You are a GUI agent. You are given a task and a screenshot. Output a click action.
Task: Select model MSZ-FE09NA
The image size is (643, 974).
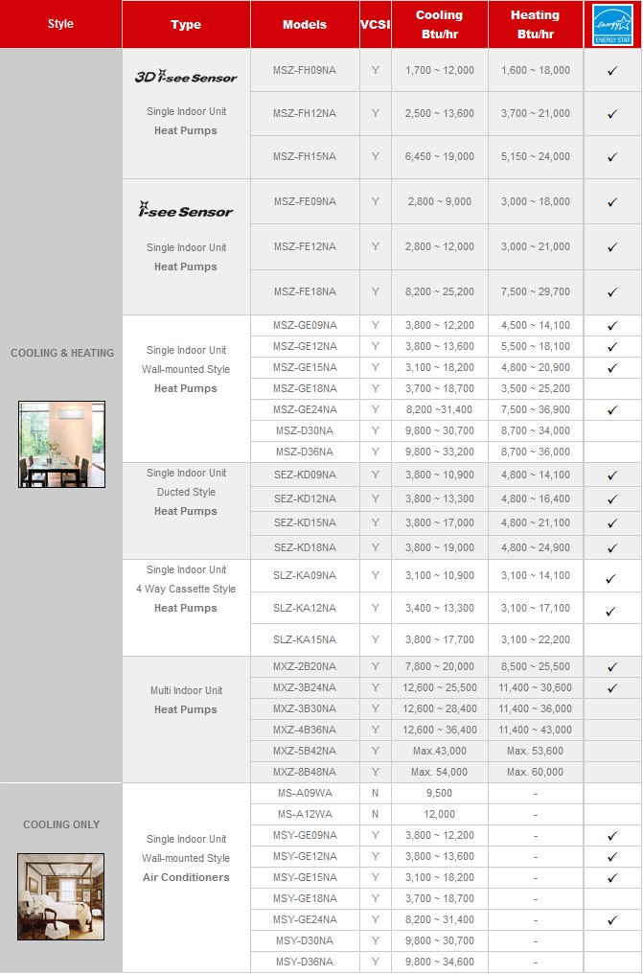point(305,202)
